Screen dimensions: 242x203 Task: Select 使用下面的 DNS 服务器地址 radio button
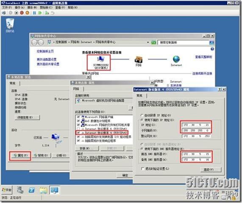(x=142, y=149)
